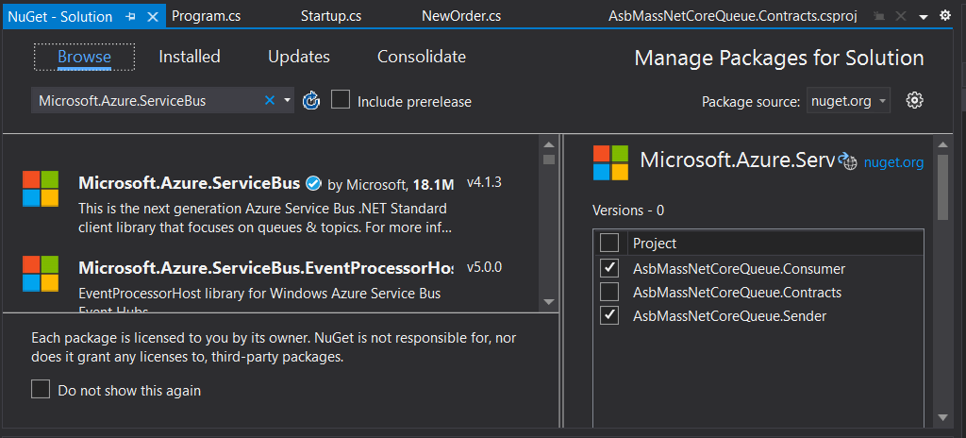Viewport: 966px width, 438px height.
Task: Click the EventProcessorHost package logo
Action: pyautogui.click(x=41, y=274)
